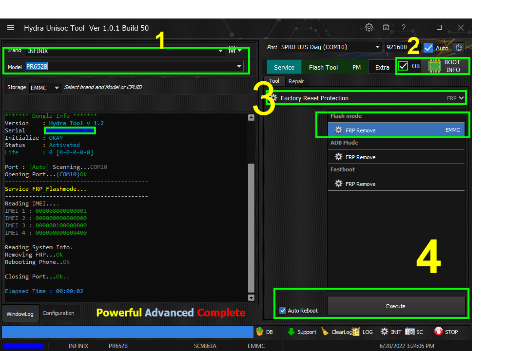Switch to the Service tab

coord(284,67)
